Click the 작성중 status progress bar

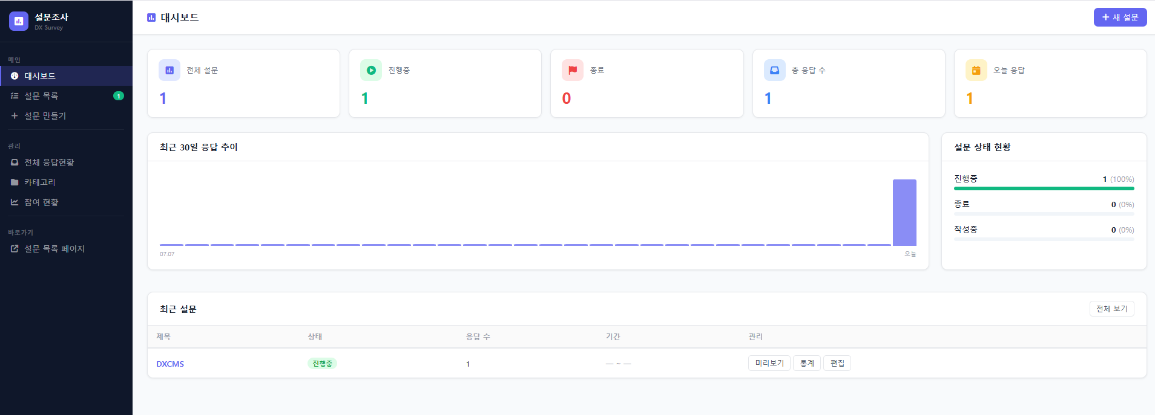(x=1044, y=239)
